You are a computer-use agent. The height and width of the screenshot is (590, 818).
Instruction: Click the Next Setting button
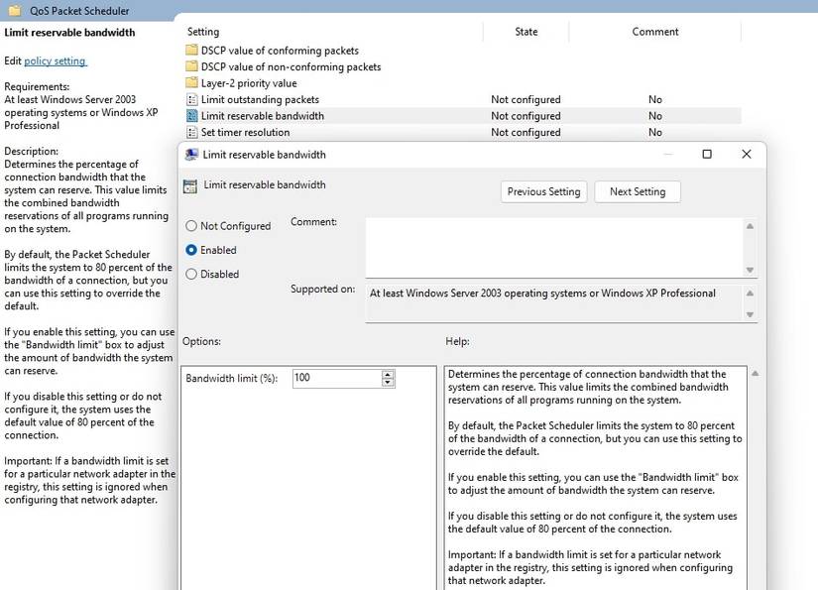(x=637, y=191)
